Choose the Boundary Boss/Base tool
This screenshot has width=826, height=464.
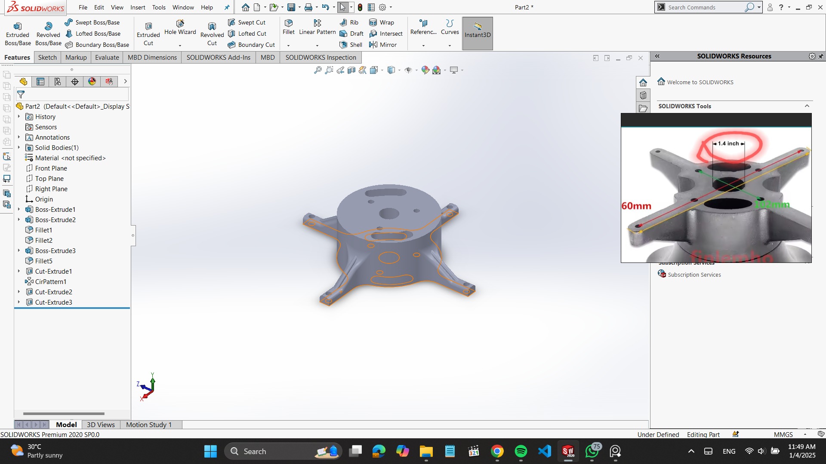tap(97, 45)
